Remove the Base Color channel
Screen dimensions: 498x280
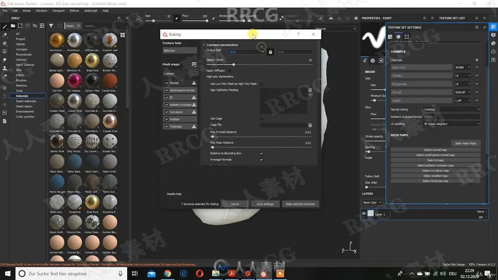pyautogui.click(x=477, y=67)
